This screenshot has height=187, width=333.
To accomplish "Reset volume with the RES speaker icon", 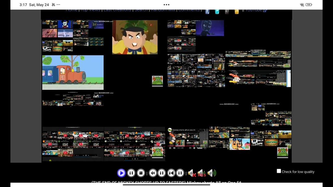I will tap(202, 173).
